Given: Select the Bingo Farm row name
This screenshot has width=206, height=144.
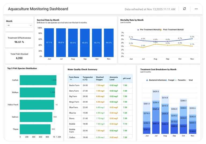Looking at the screenshot, I should pos(74,102).
